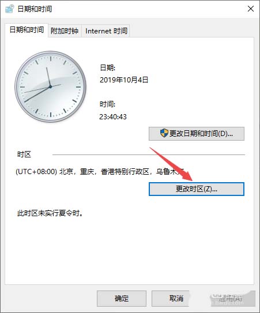This screenshot has height=313, width=260.
Task: Click the 日期和时间 window title text
Action: pyautogui.click(x=35, y=9)
